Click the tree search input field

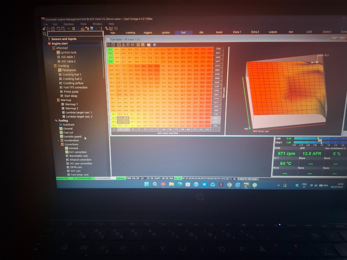coord(75,34)
